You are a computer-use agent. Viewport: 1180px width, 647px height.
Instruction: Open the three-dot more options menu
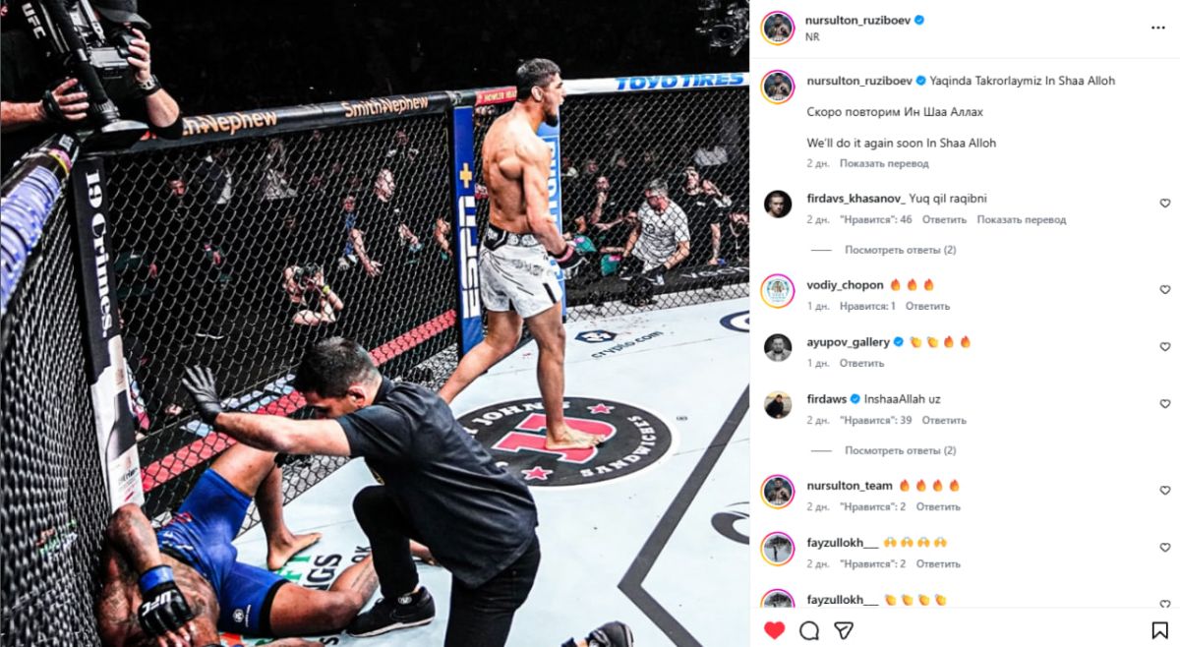pyautogui.click(x=1157, y=28)
